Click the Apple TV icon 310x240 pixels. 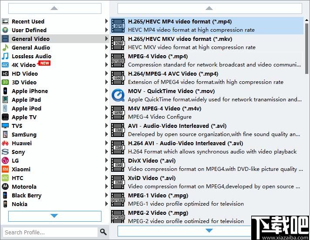pyautogui.click(x=5, y=117)
